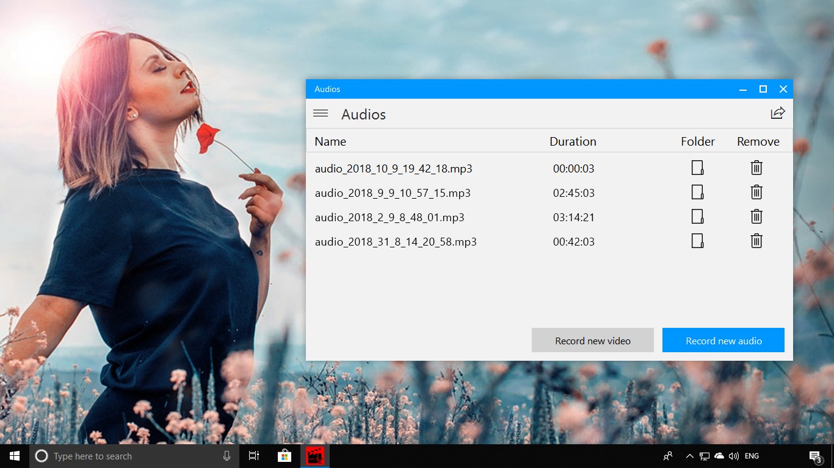The height and width of the screenshot is (468, 834).
Task: Delete audio_2018_10_9_19_42_18.mp3 with its trash icon
Action: tap(756, 168)
